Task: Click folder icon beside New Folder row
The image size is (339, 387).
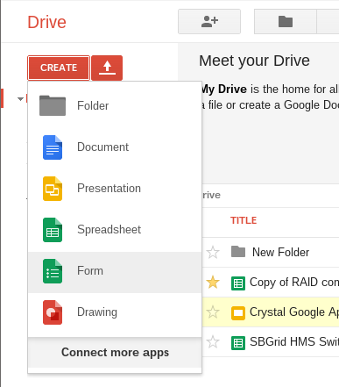Action: 238,252
